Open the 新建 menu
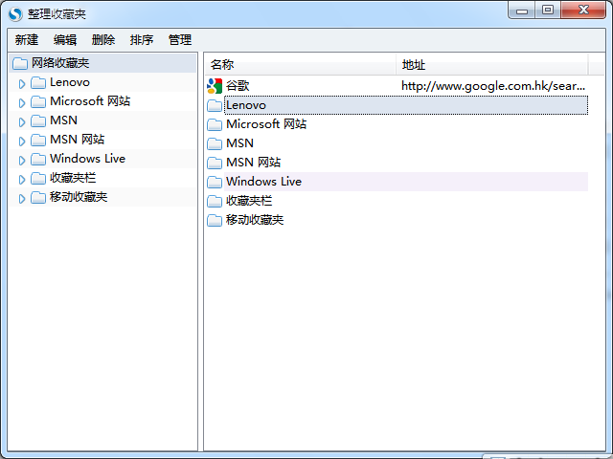 (x=27, y=39)
